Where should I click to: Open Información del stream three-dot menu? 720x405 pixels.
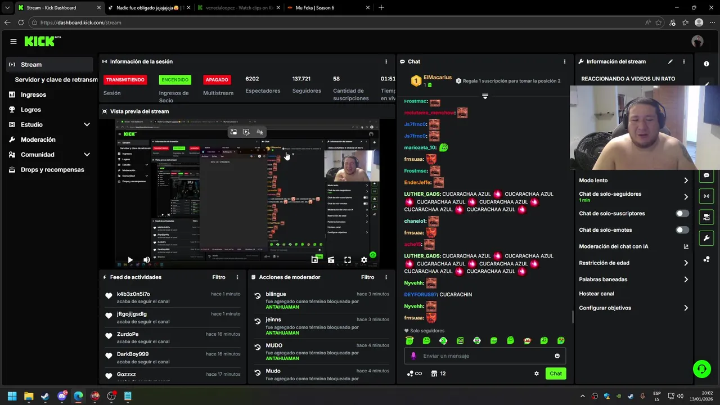(x=684, y=61)
